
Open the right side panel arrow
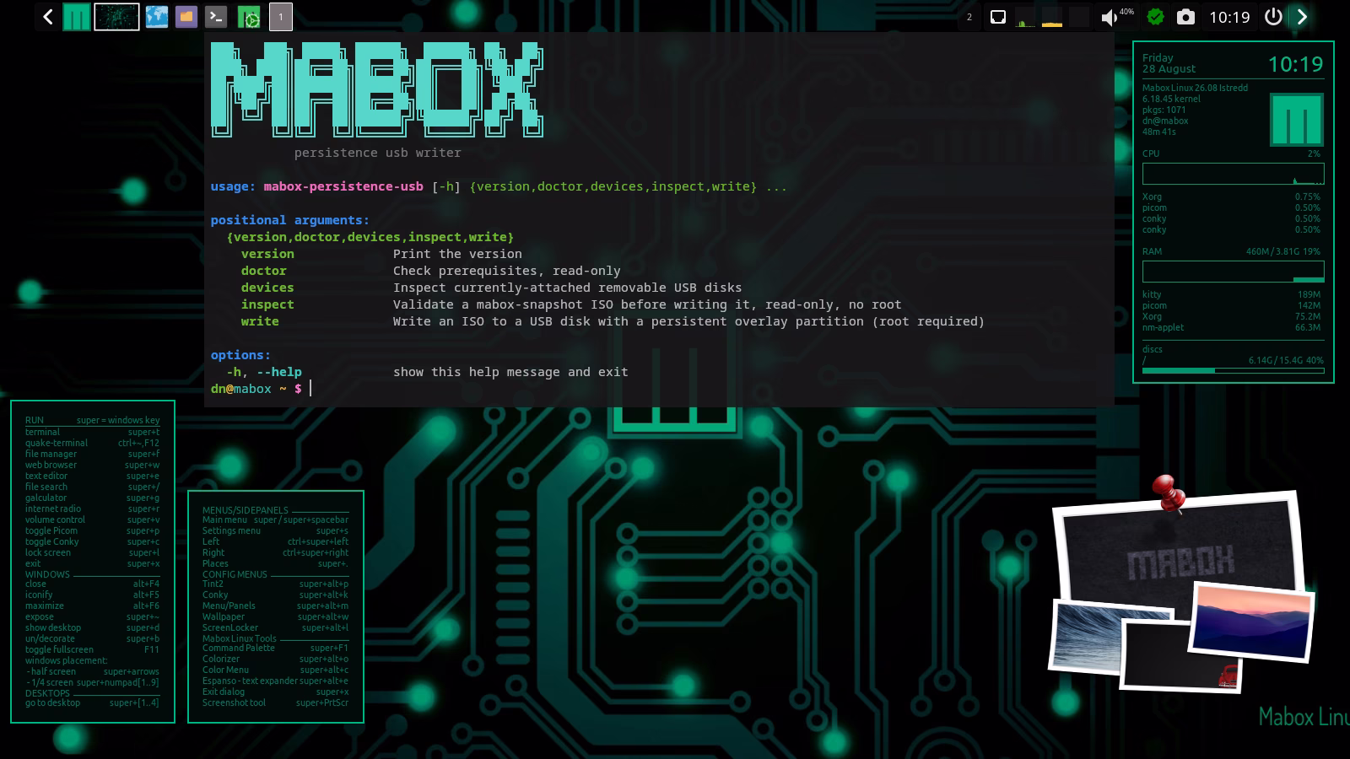click(1302, 17)
